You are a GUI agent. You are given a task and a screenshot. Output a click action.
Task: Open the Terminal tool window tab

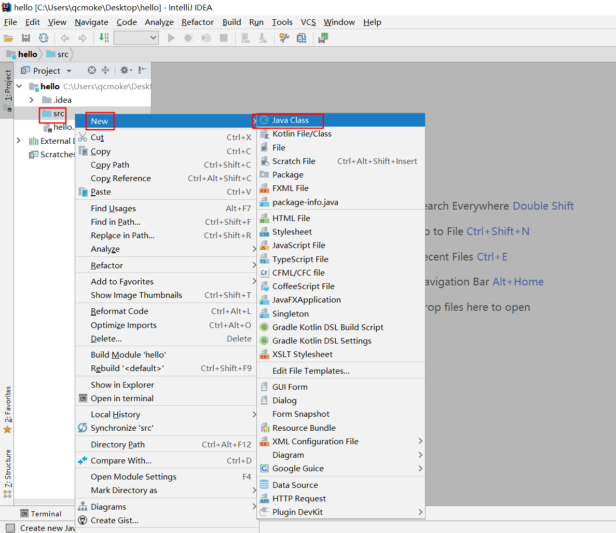41,514
